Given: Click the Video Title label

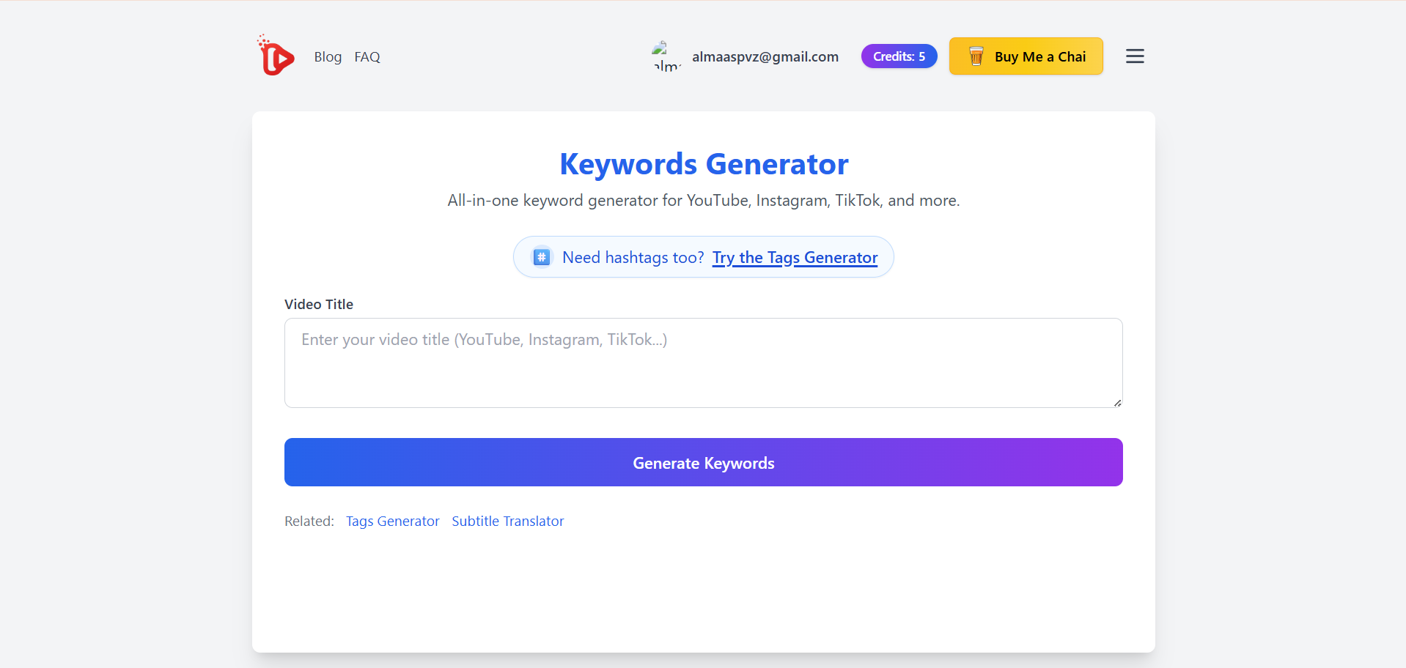Looking at the screenshot, I should click(x=319, y=304).
